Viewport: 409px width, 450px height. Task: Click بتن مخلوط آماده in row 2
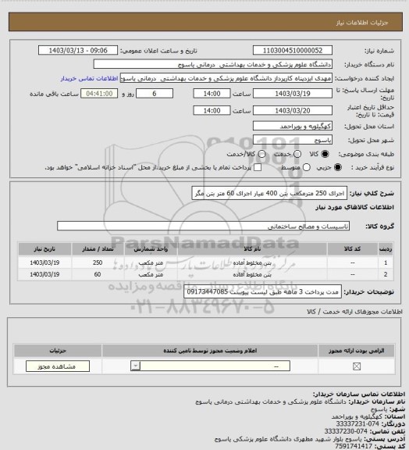[x=252, y=275]
